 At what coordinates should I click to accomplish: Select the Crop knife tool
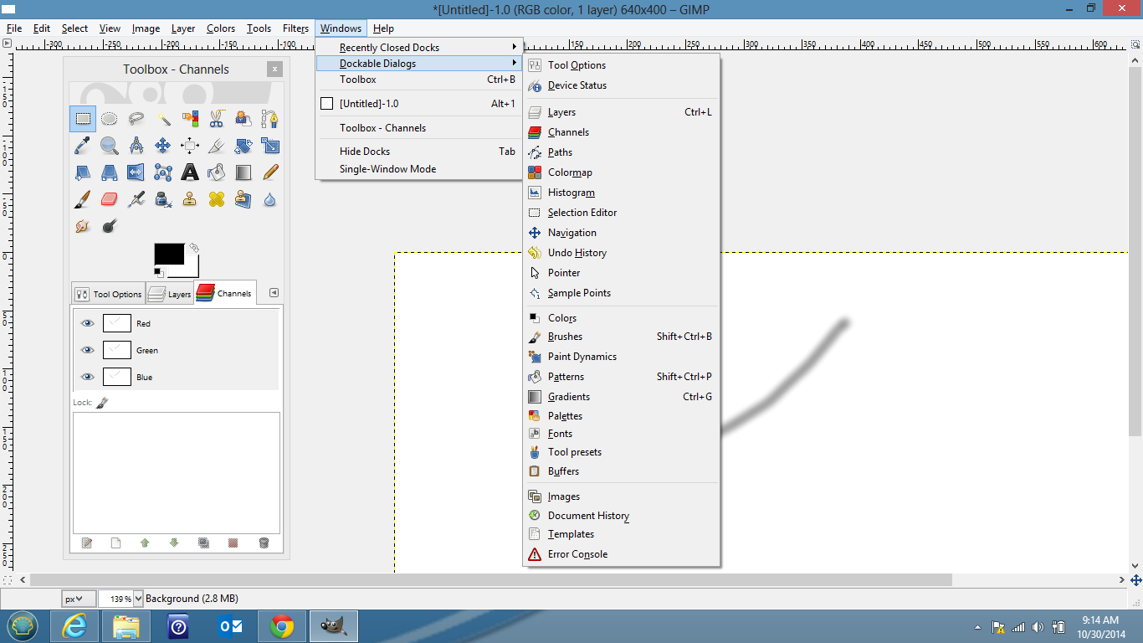coord(217,146)
